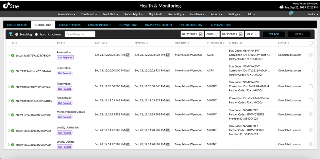
Task: Expand log row 68d241c72c10a98f25d5923b
Action: tap(9, 114)
